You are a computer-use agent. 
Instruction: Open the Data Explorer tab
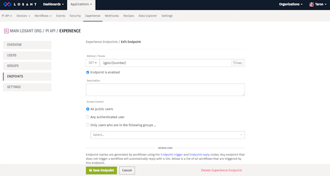coord(148,16)
